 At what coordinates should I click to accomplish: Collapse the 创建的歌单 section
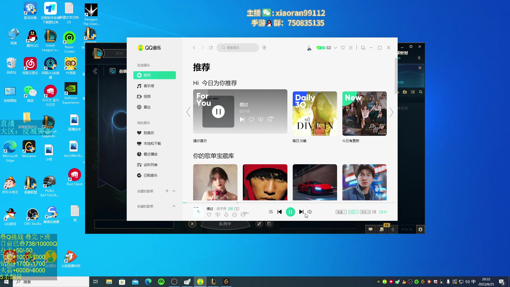tap(174, 191)
